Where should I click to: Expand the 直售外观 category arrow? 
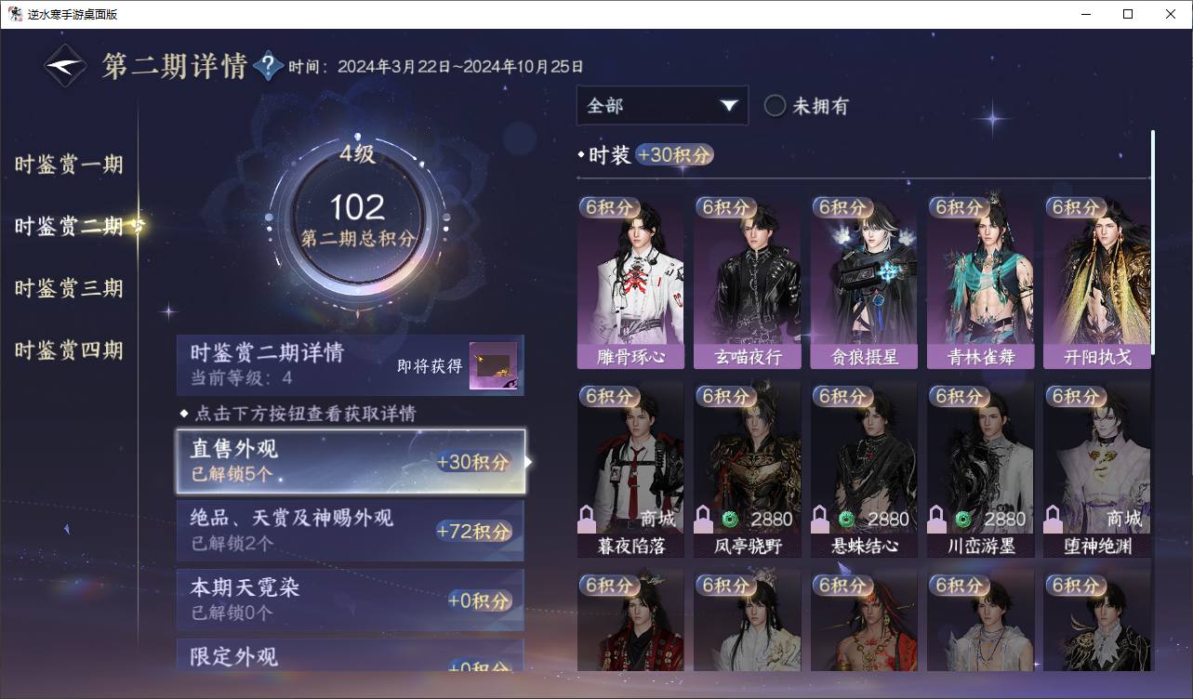(529, 461)
